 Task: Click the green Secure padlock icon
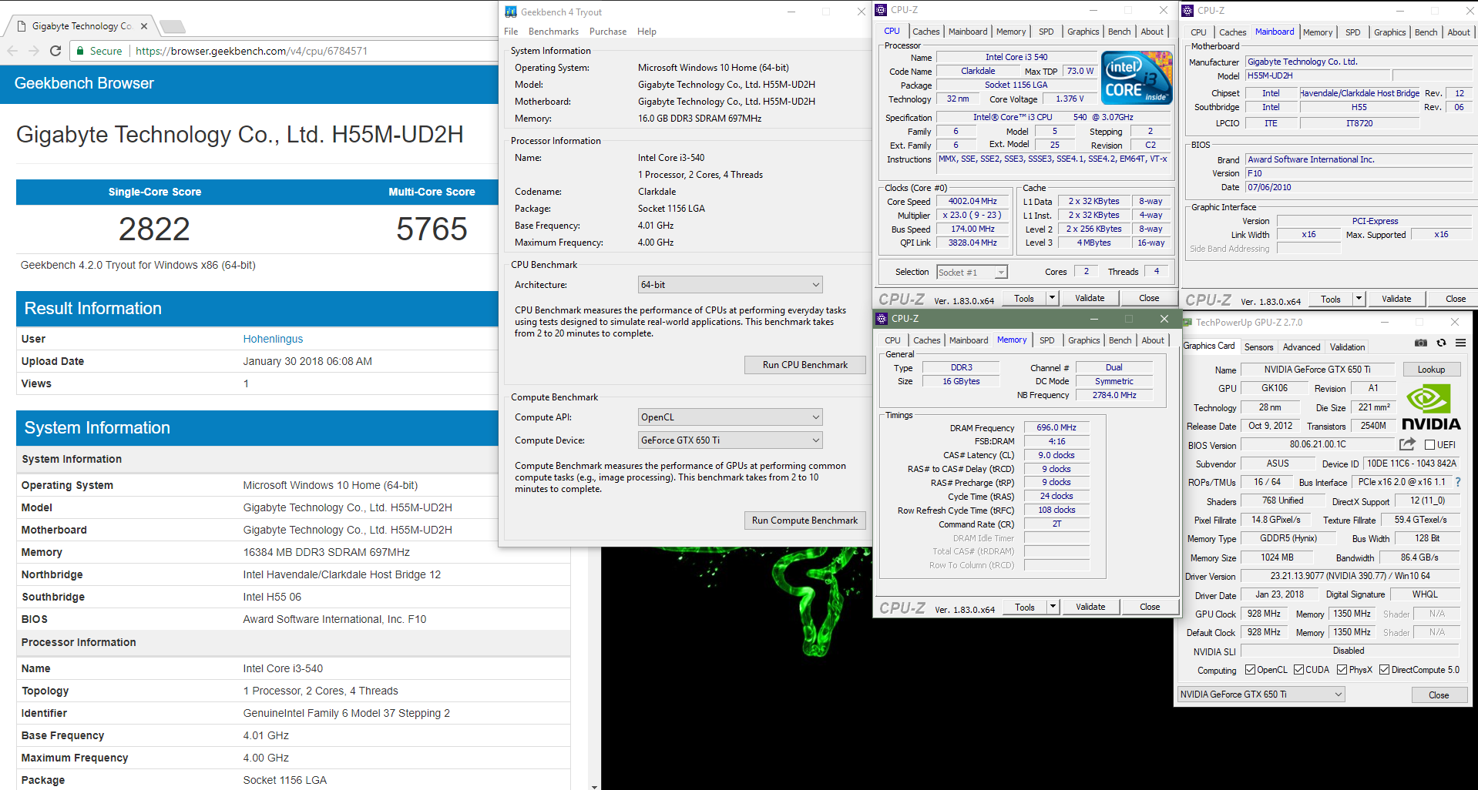(x=79, y=51)
